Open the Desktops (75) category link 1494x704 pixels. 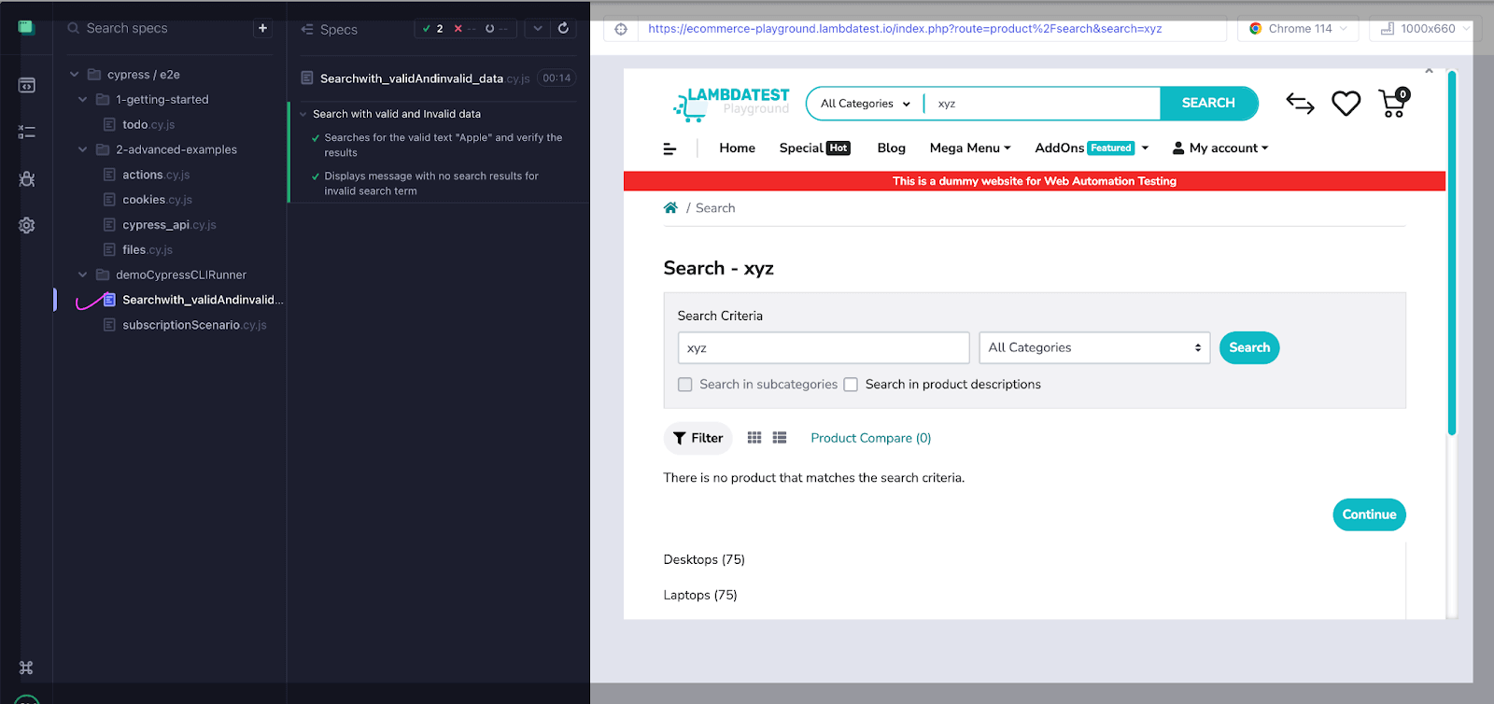(x=704, y=559)
